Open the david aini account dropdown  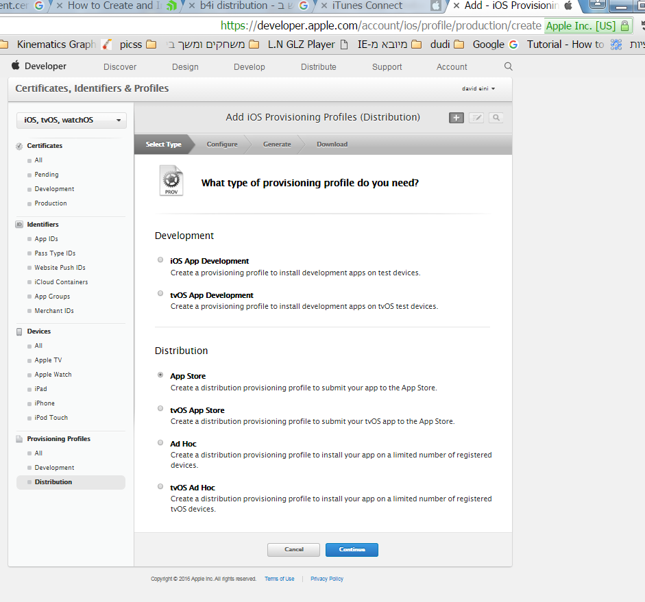[x=478, y=88]
